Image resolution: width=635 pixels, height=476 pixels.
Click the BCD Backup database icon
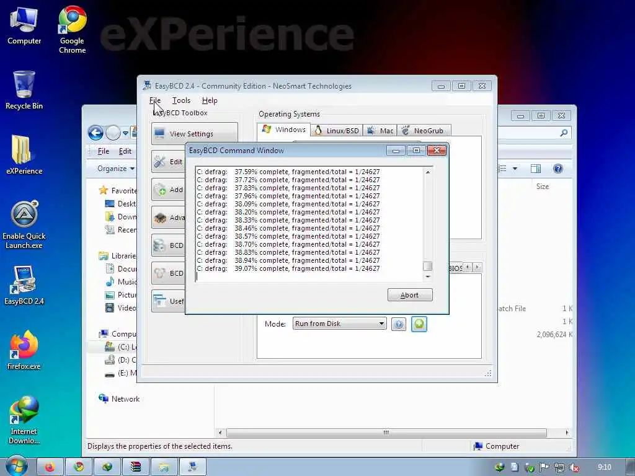tap(159, 245)
